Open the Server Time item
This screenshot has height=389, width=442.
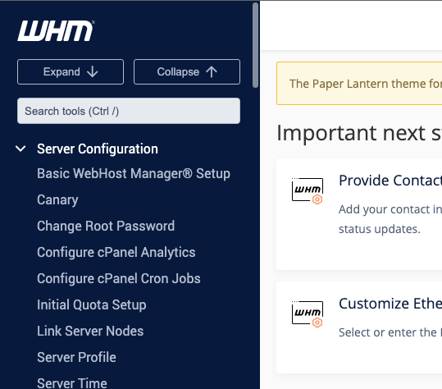click(72, 382)
